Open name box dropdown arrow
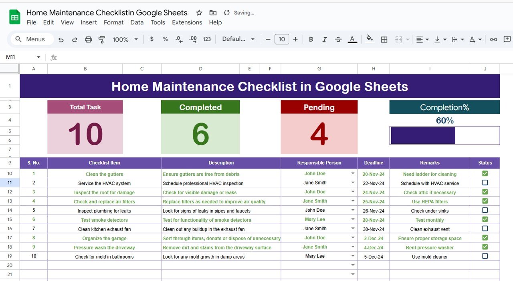The width and height of the screenshot is (513, 281). (x=38, y=57)
